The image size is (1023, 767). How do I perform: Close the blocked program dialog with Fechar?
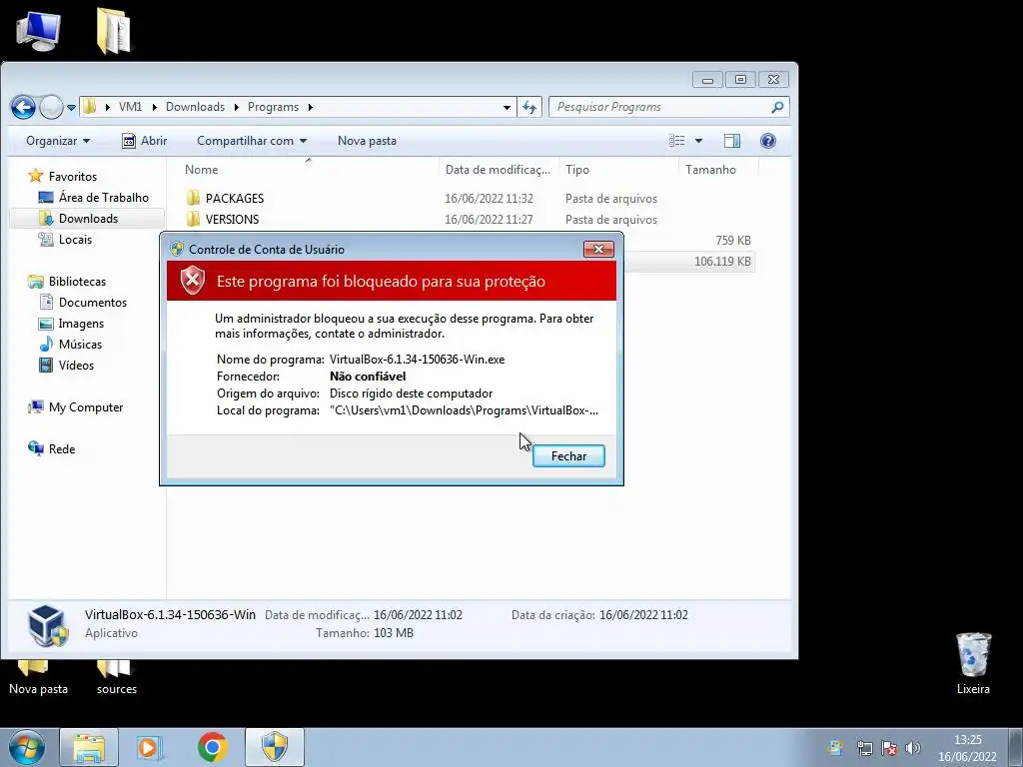coord(568,455)
